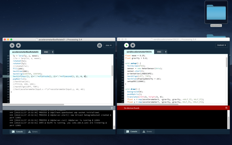This screenshot has width=232, height=145.
Task: Click line 'textSize(200);' in left editor
Action: tap(21, 71)
